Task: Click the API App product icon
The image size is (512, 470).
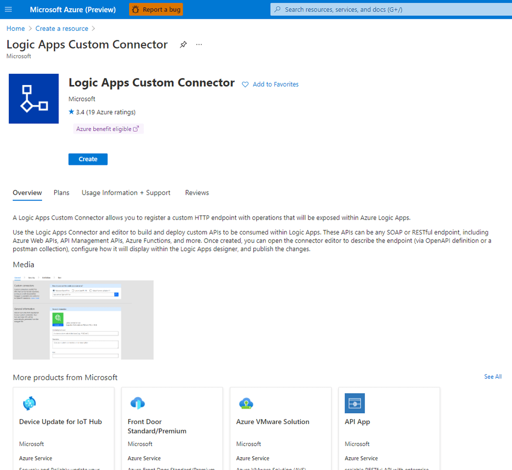Action: [x=354, y=403]
